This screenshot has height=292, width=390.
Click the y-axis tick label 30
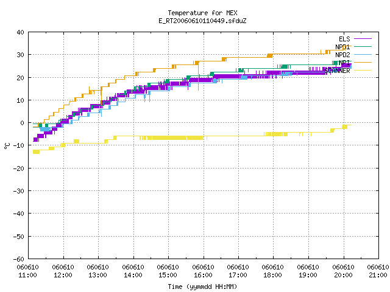pyautogui.click(x=20, y=55)
